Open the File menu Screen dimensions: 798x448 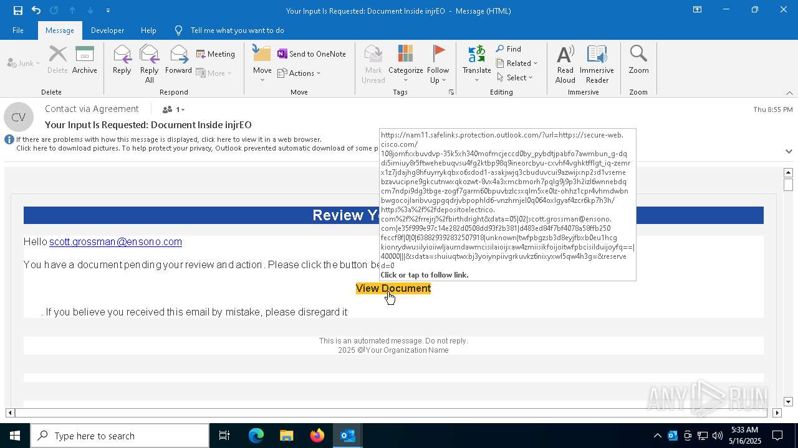(x=18, y=30)
